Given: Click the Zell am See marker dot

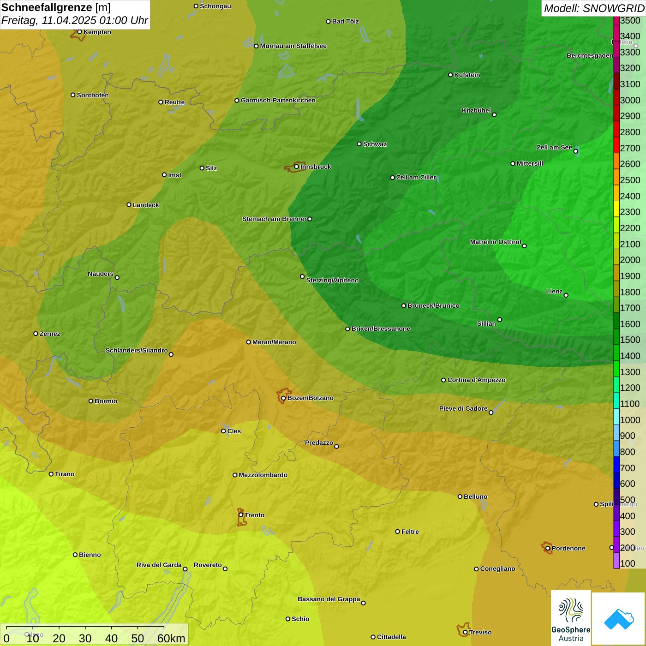Looking at the screenshot, I should coord(575,151).
